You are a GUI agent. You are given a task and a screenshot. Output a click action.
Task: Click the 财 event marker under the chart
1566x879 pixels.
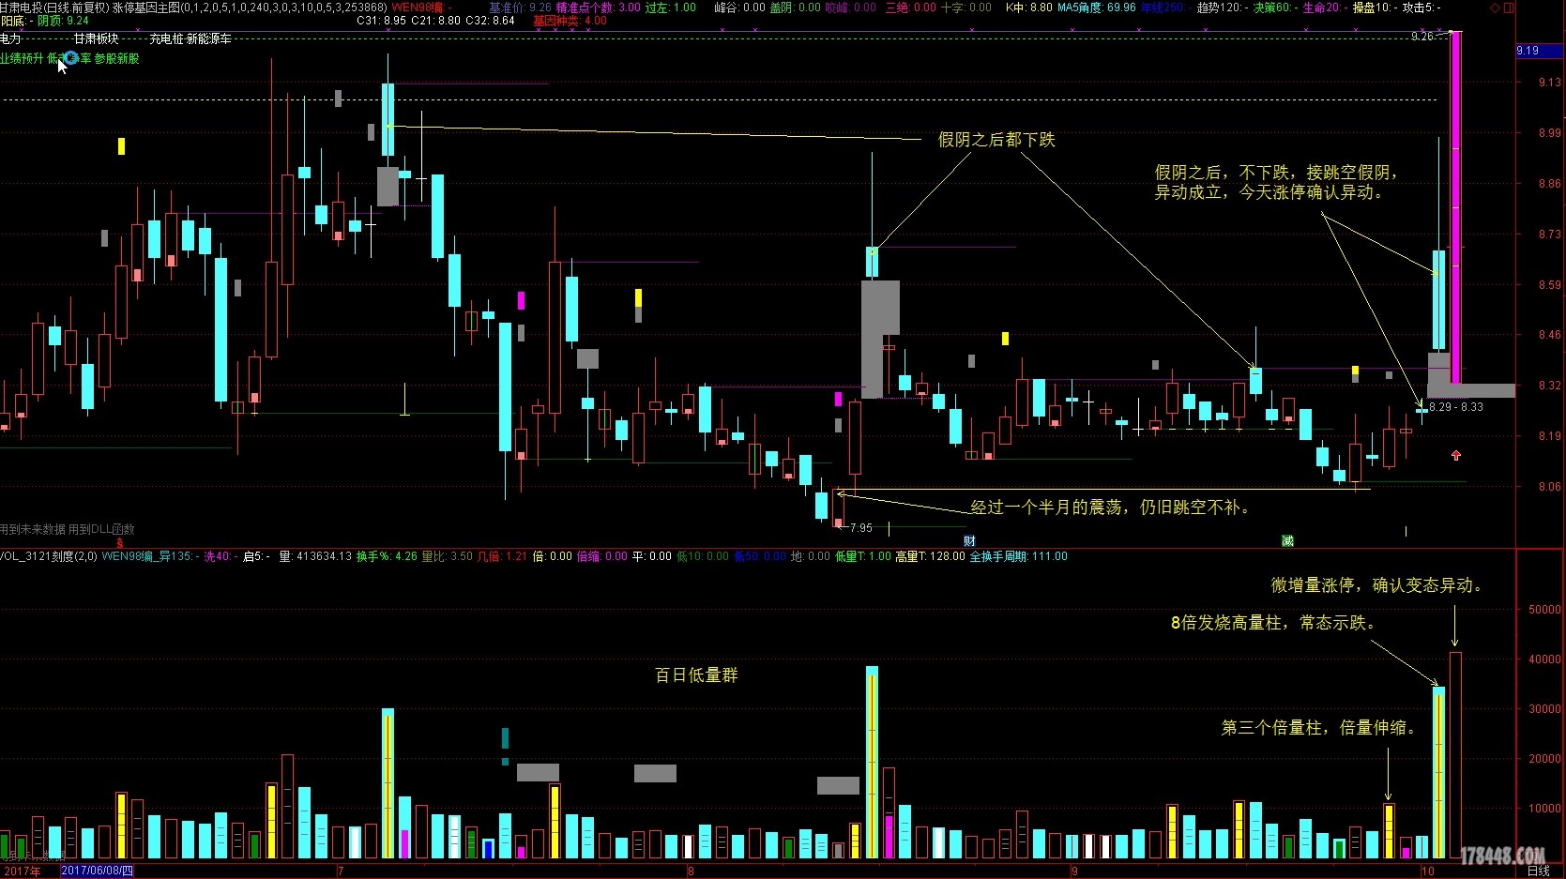pos(969,541)
